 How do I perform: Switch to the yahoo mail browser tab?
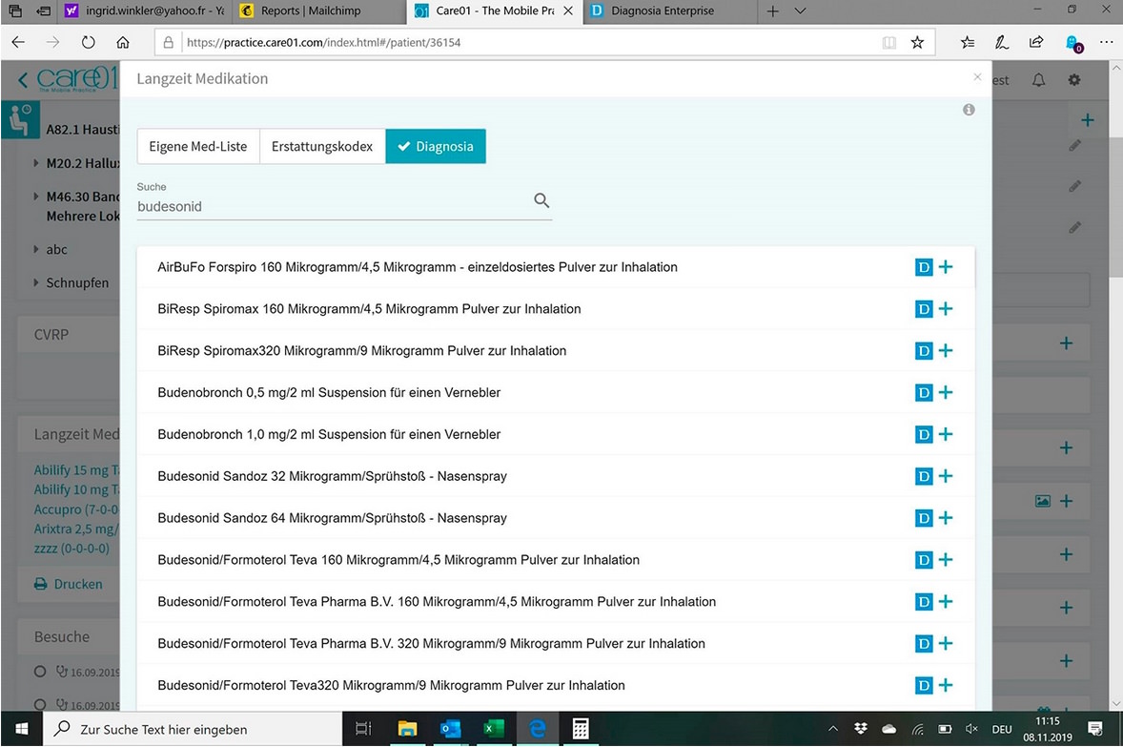pyautogui.click(x=146, y=10)
